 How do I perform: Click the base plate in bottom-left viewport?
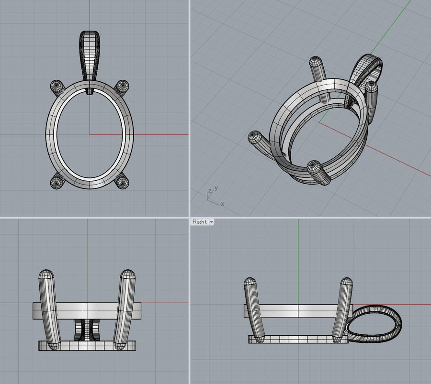click(89, 346)
